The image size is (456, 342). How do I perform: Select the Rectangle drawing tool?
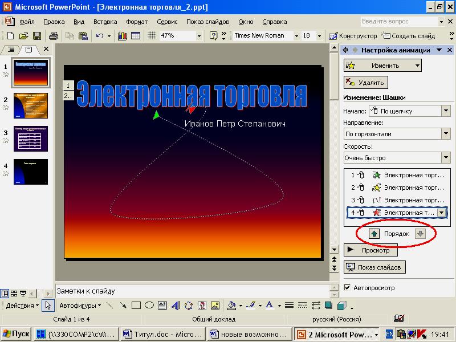(136, 306)
